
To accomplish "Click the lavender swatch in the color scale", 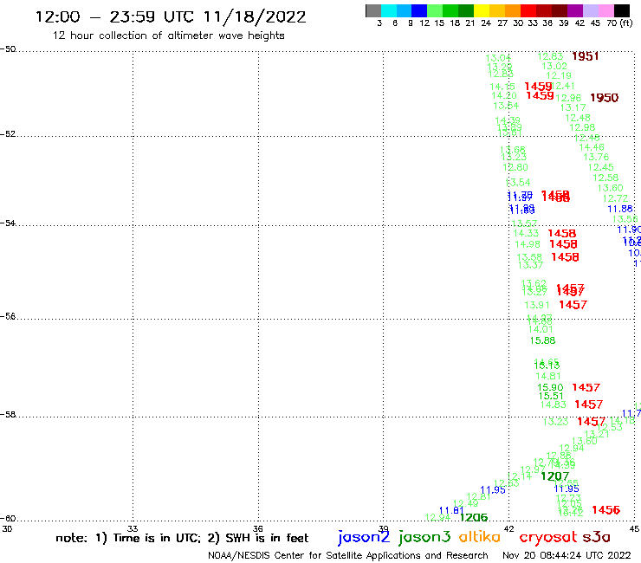I will (590, 10).
